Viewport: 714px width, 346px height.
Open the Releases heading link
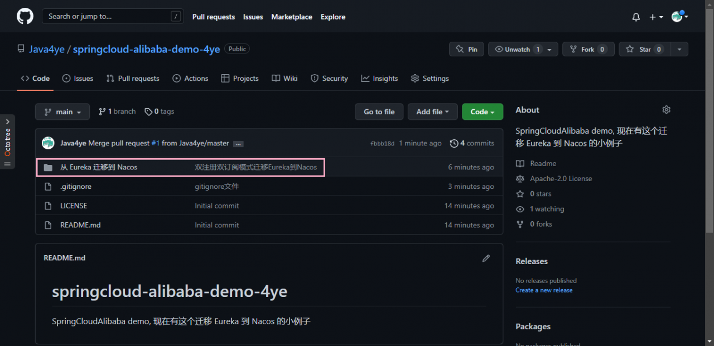pyautogui.click(x=532, y=261)
